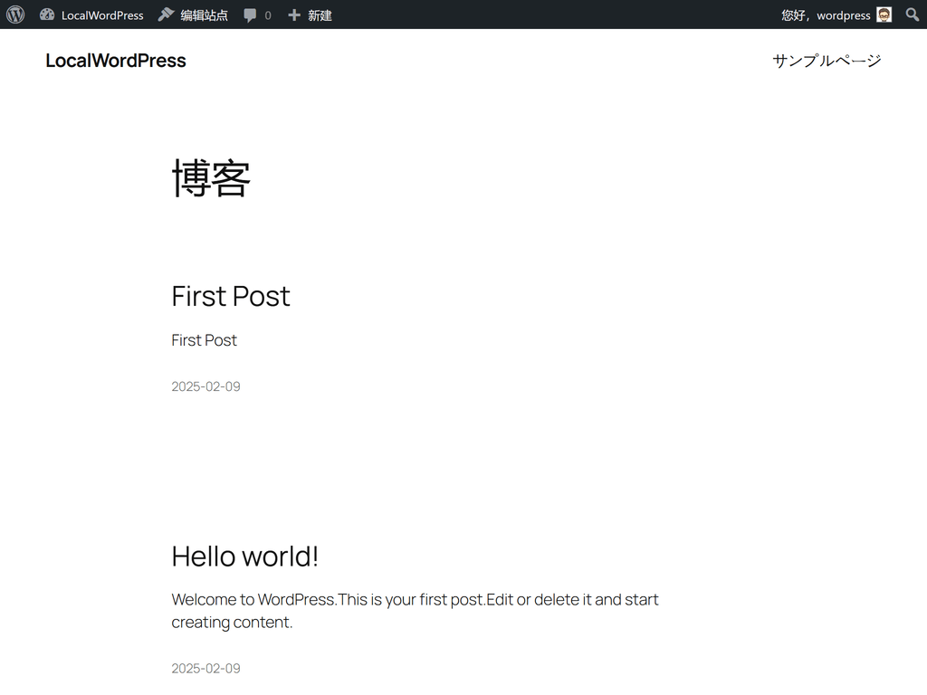This screenshot has height=695, width=927.
Task: Open the Hello world! post title
Action: pos(244,557)
